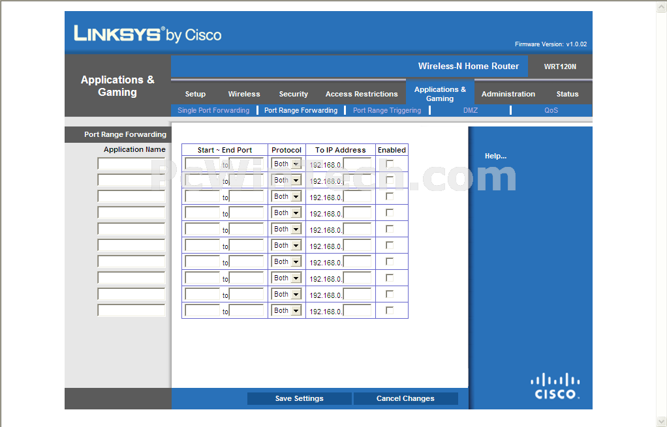Open the Protocol dropdown in the seventh row

tap(287, 261)
